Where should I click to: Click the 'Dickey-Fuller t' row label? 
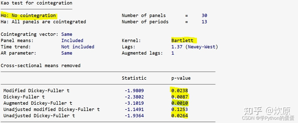[x=24, y=97]
